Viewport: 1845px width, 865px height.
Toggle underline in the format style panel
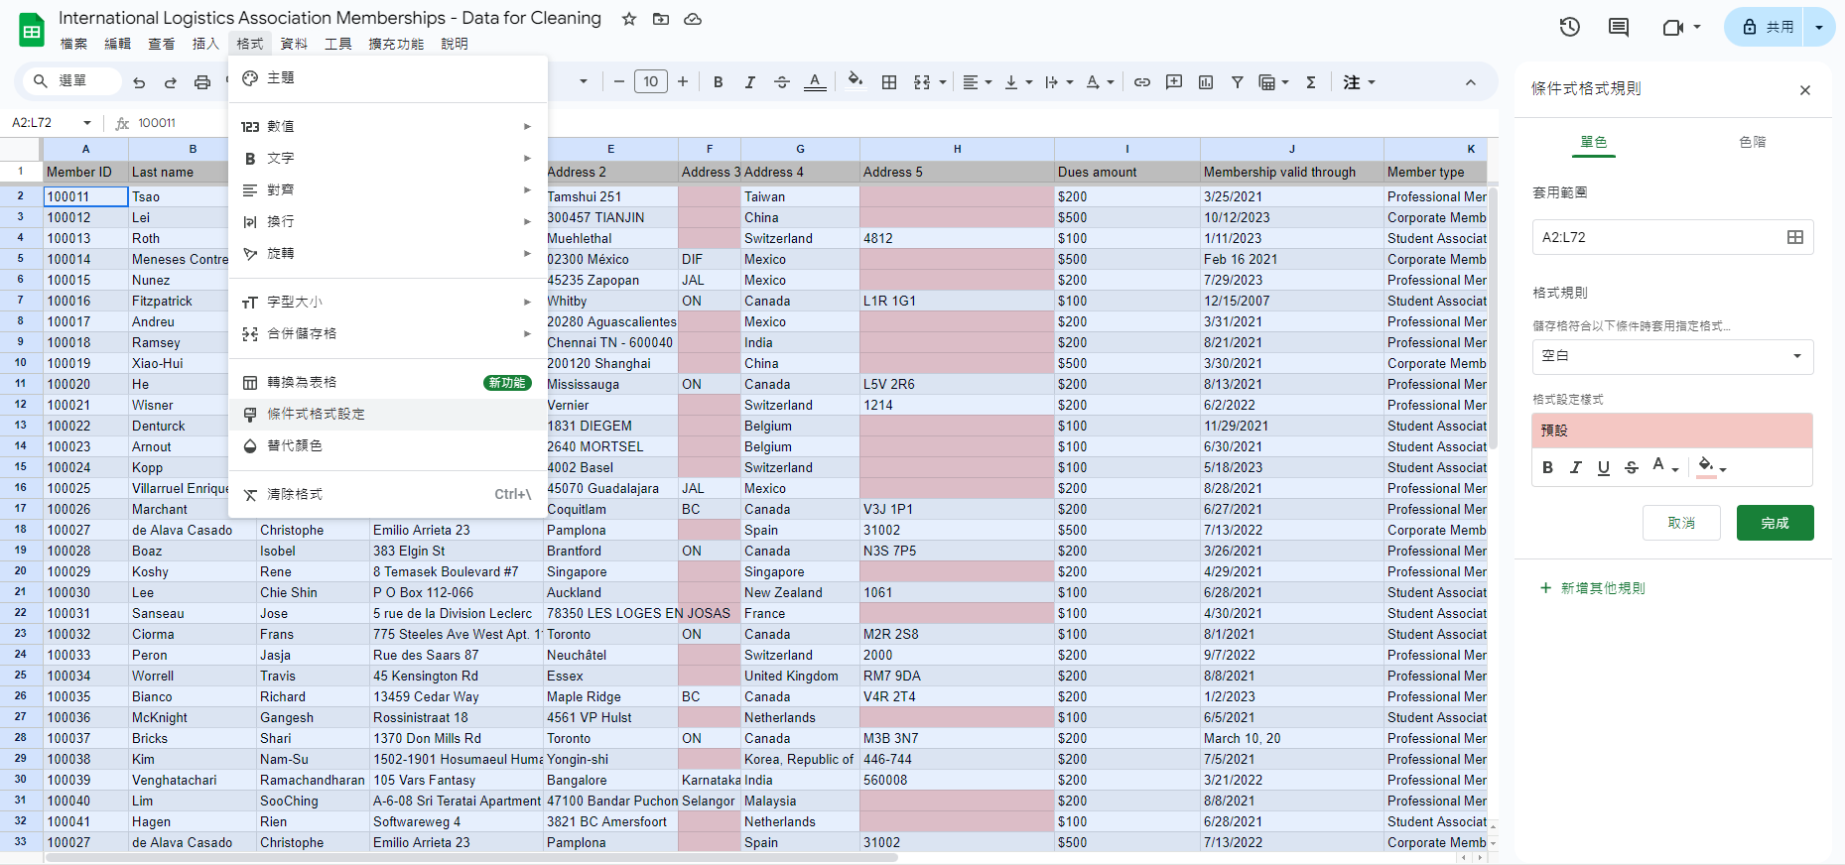[x=1603, y=467]
